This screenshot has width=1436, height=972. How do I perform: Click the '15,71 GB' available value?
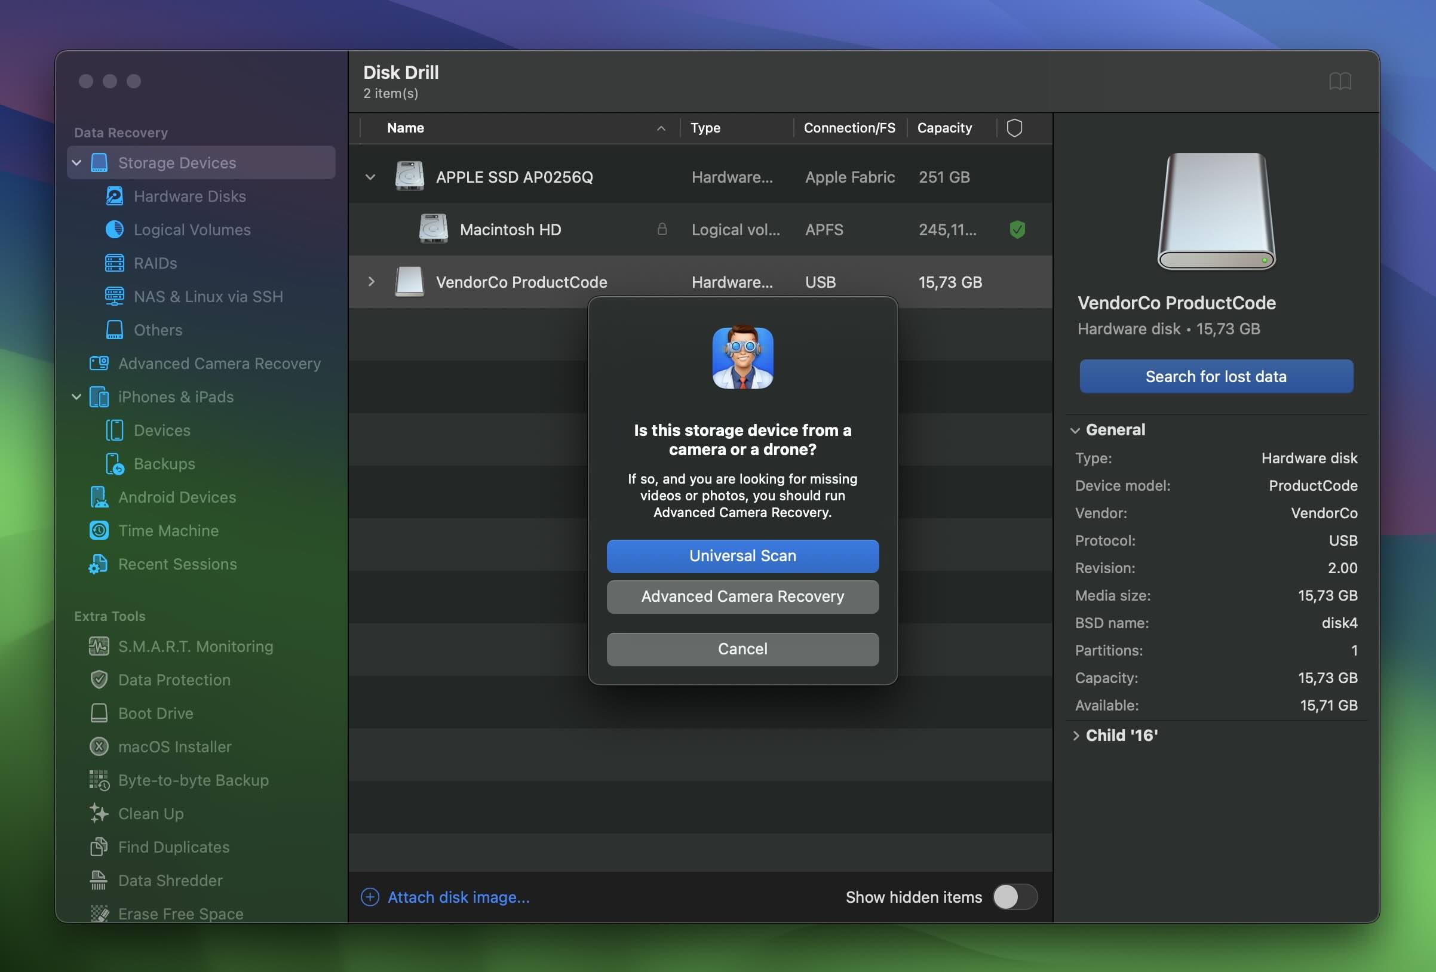coord(1328,705)
